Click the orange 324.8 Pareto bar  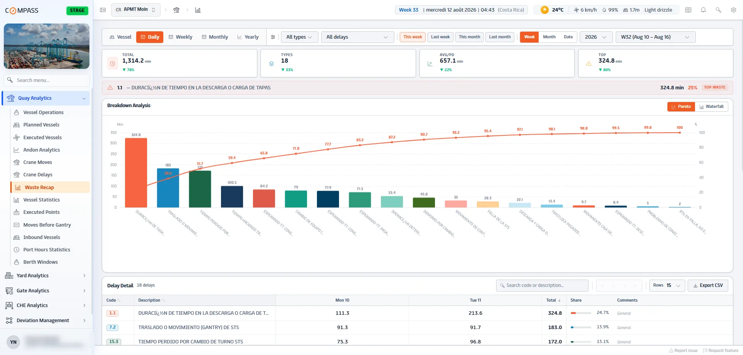coord(136,173)
